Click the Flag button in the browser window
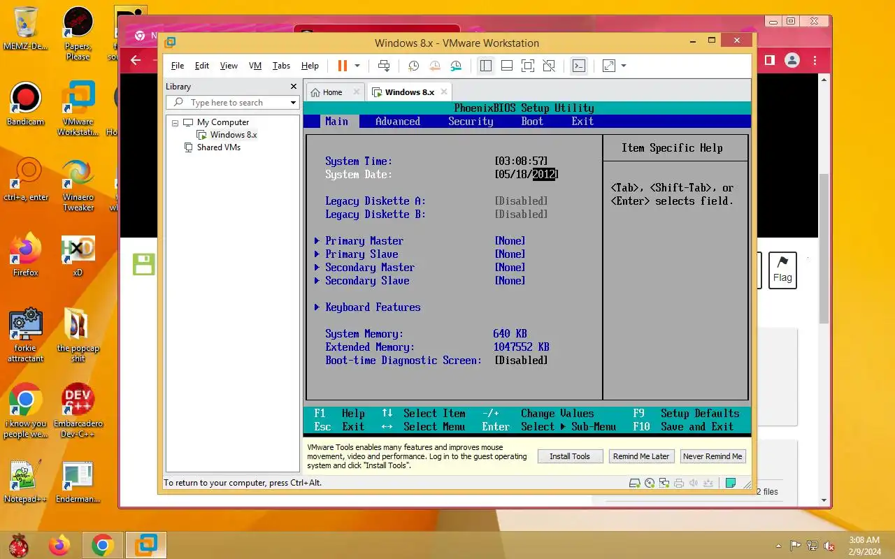Viewport: 895px width, 559px height. click(782, 270)
